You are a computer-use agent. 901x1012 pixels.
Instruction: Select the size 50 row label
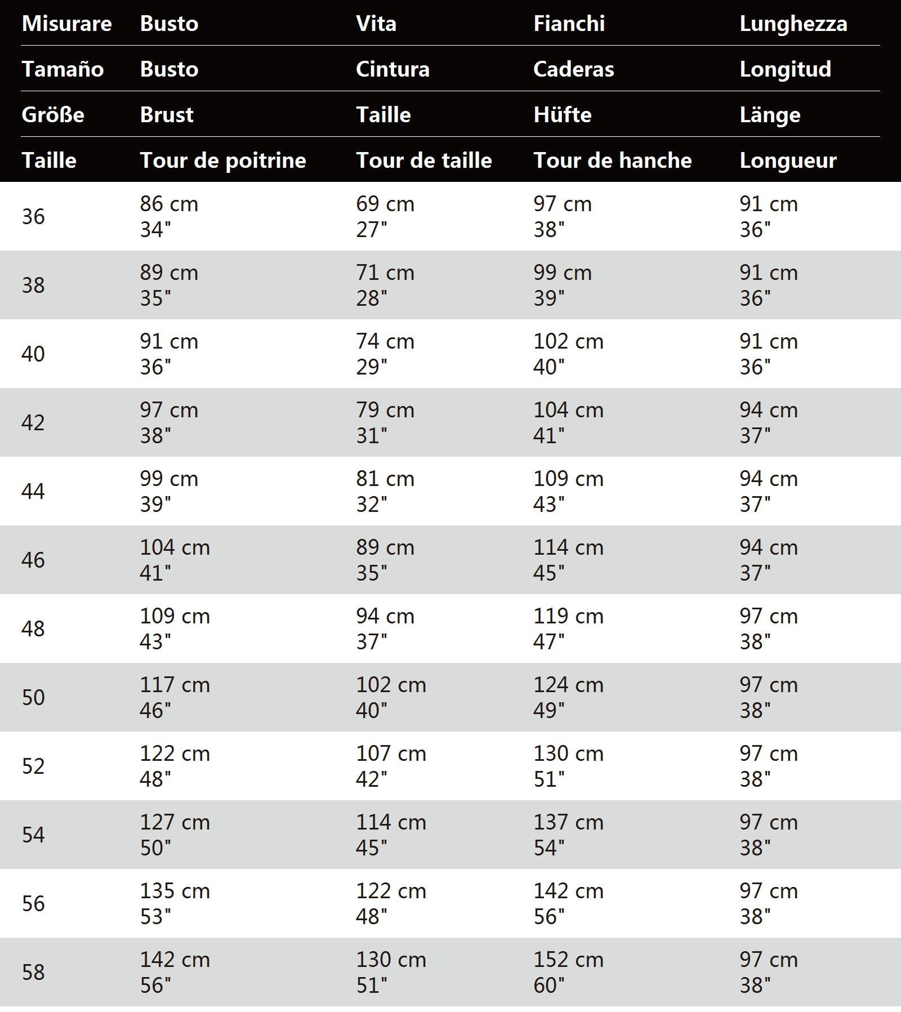[x=33, y=697]
